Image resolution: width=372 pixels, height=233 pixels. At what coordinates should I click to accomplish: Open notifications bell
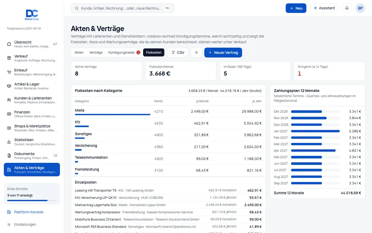pyautogui.click(x=347, y=8)
